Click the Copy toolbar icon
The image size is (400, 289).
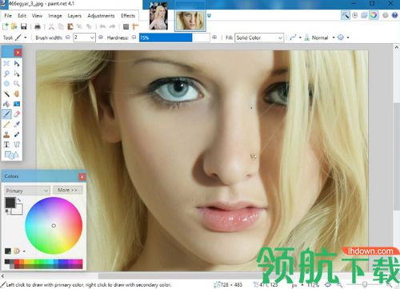click(x=61, y=26)
